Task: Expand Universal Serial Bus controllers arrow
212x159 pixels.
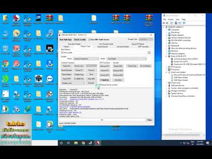Action: coord(167,96)
